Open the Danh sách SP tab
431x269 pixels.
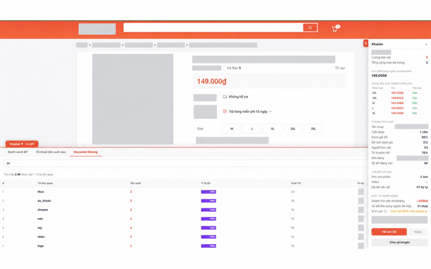click(18, 152)
